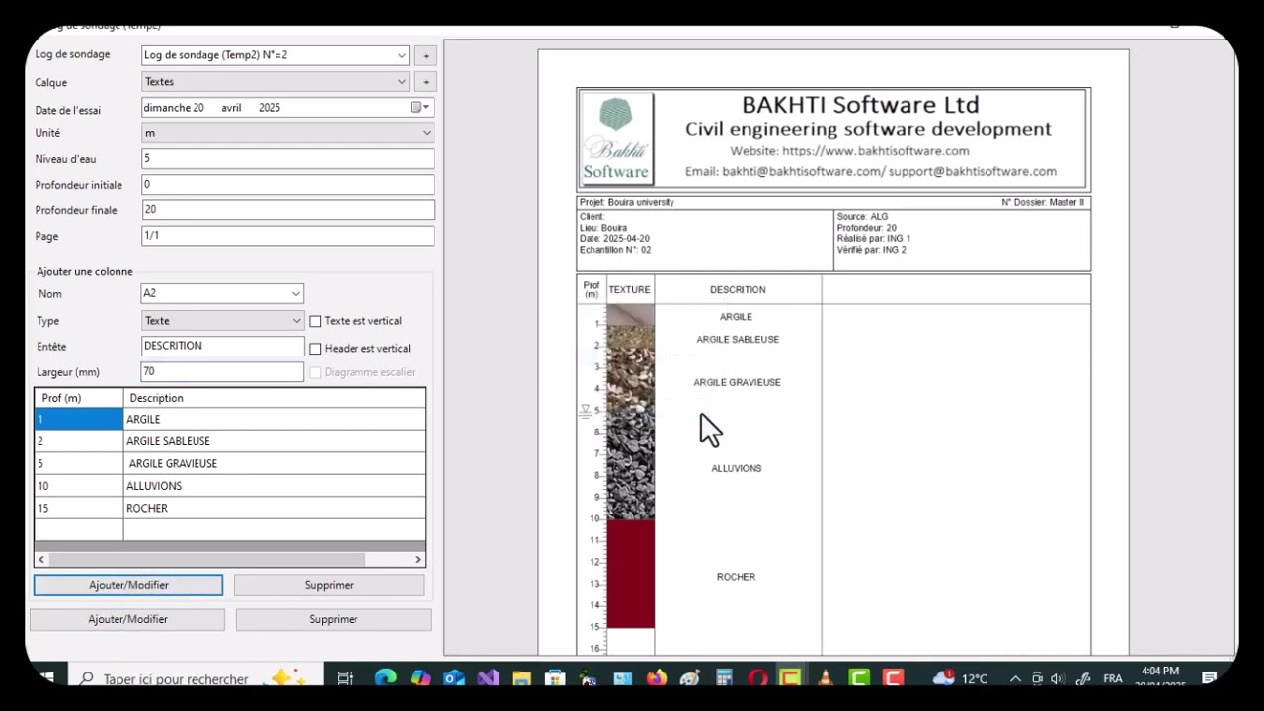This screenshot has width=1264, height=711.
Task: Show hidden system tray icons
Action: point(1015,678)
